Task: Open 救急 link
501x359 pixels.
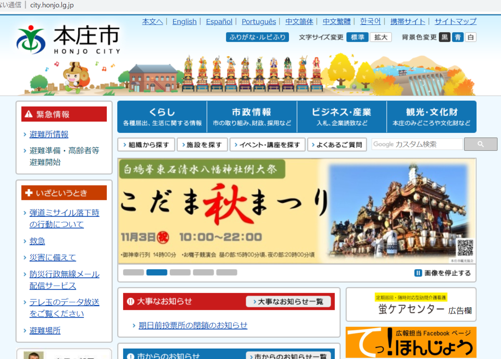Action: [x=37, y=241]
